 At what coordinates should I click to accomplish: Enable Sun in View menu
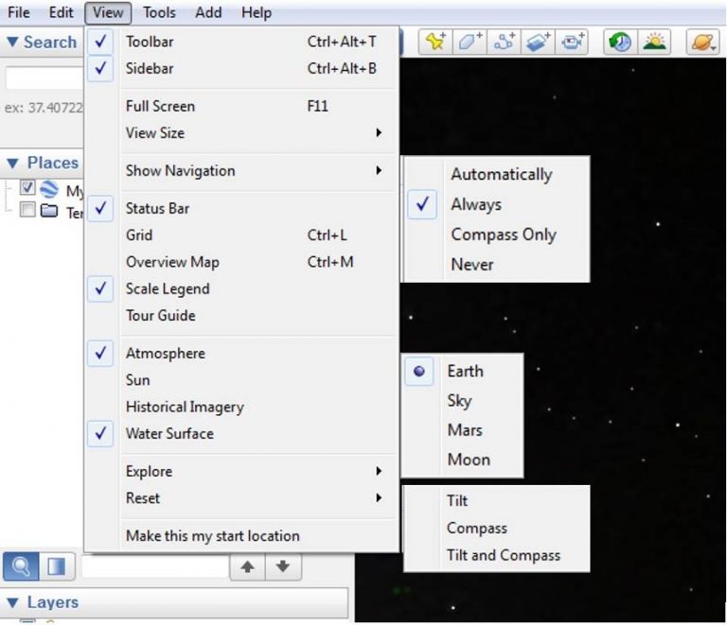click(x=241, y=380)
